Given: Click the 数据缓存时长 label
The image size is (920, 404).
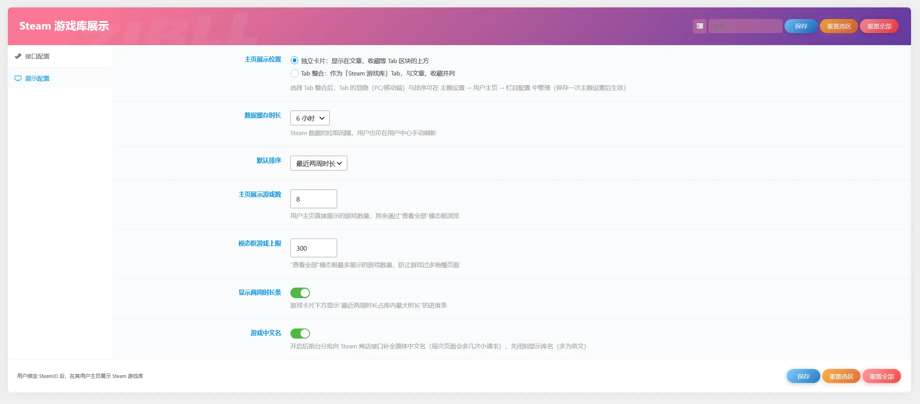Looking at the screenshot, I should (x=263, y=116).
